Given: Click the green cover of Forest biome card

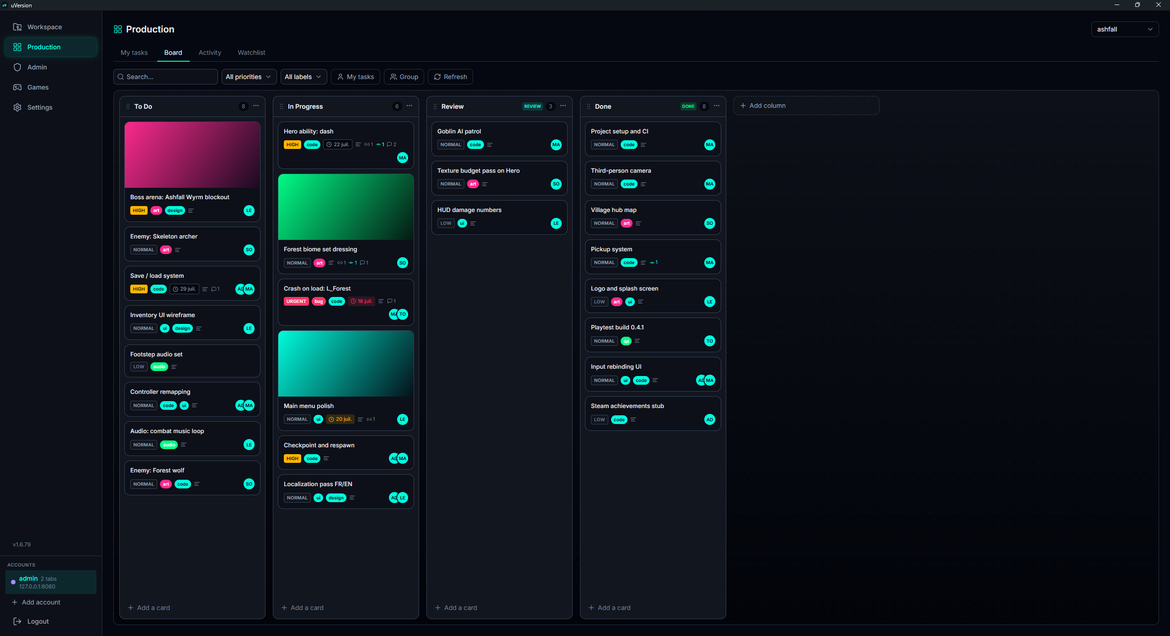Looking at the screenshot, I should [346, 207].
